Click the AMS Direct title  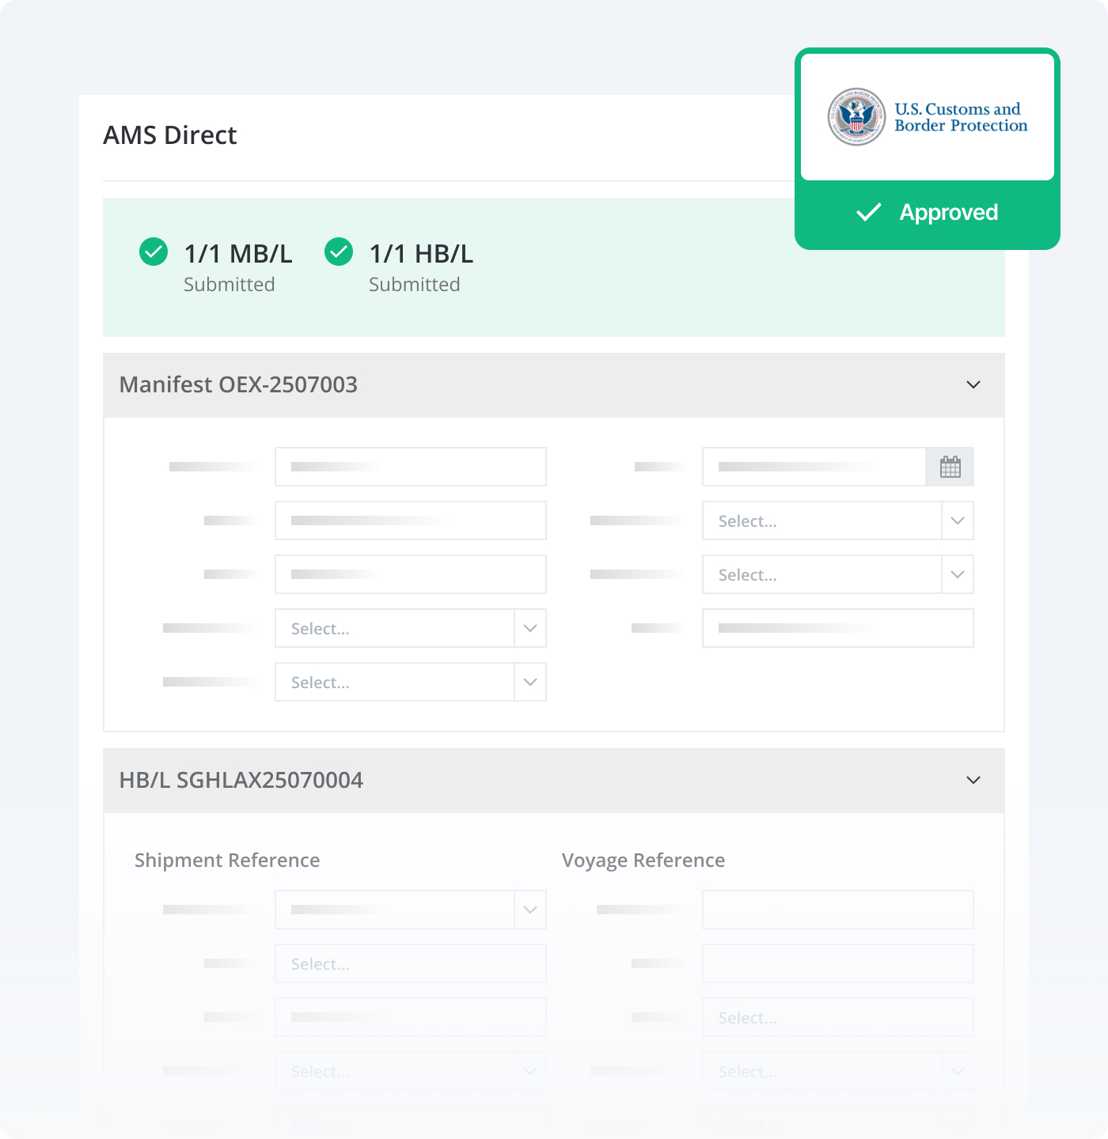coord(169,135)
